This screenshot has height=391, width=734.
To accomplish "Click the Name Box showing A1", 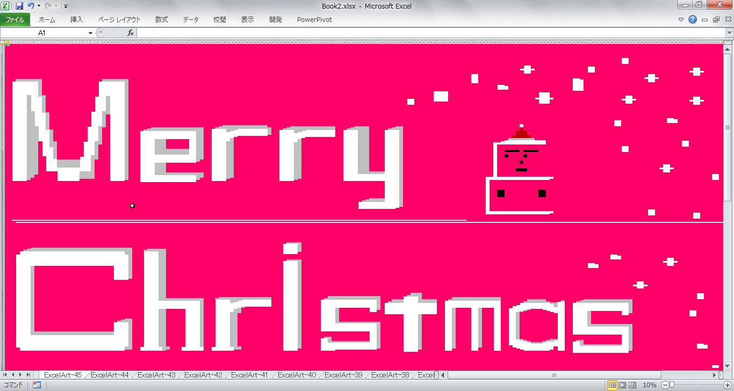I will click(x=43, y=33).
